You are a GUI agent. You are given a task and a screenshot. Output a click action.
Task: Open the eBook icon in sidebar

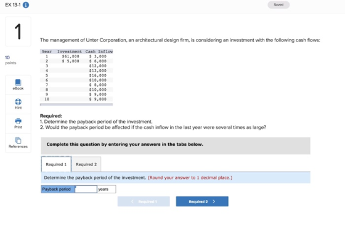point(18,82)
